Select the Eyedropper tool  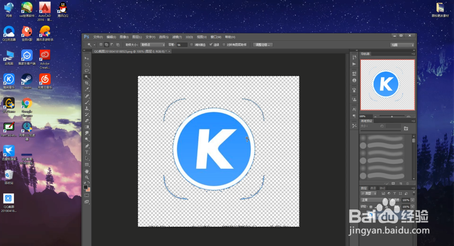point(87,89)
